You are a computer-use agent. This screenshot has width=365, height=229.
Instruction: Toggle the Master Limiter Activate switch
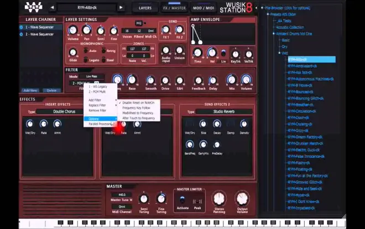182,200
